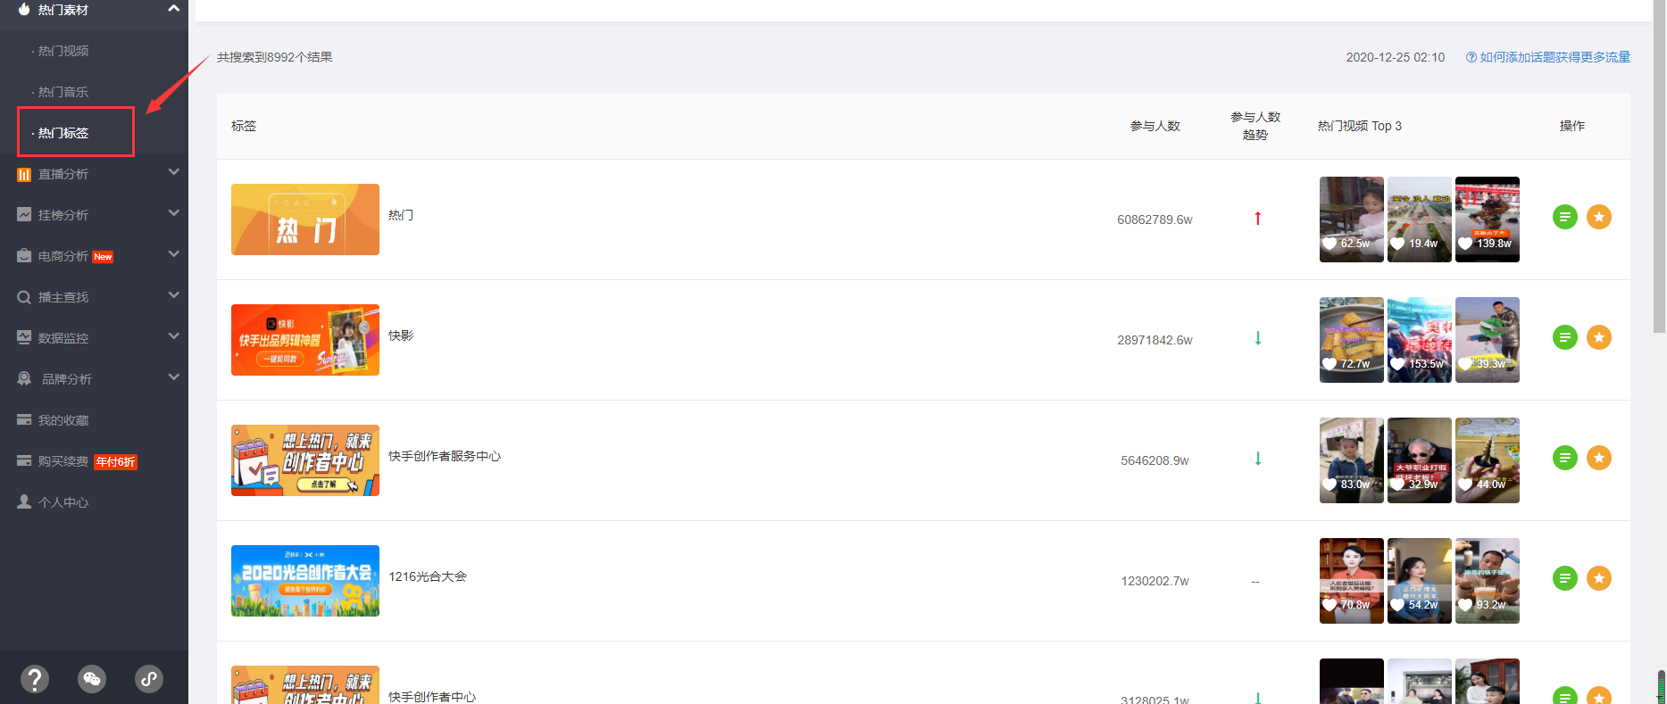Screen dimensions: 1667x704
Task: Click the 参与人数 column header
Action: 1155,126
